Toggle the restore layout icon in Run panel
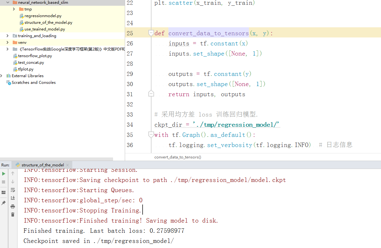This screenshot has width=381, height=248. click(4, 192)
